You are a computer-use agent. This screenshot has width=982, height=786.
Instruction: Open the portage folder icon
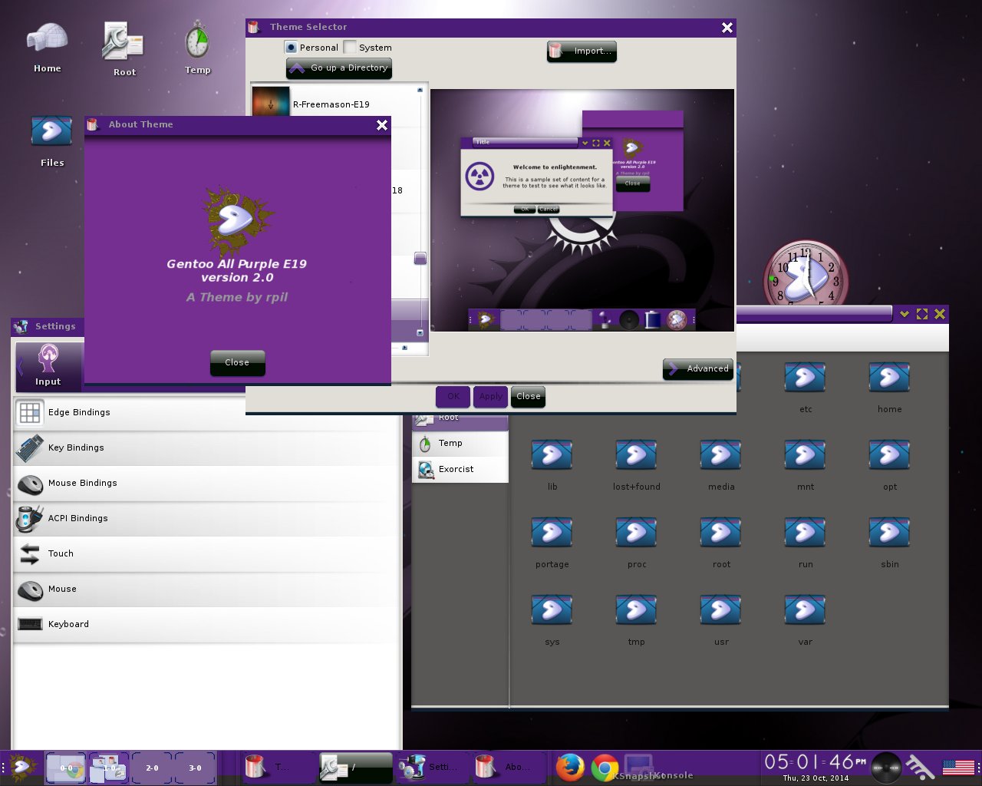click(x=552, y=532)
